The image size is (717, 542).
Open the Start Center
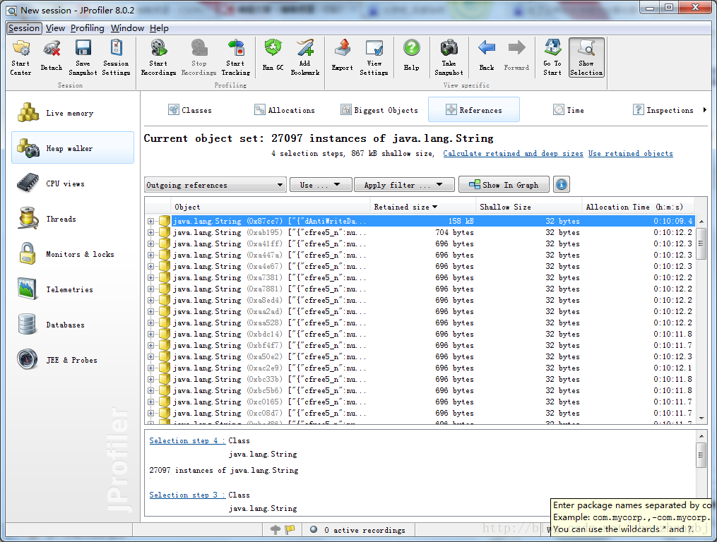20,58
